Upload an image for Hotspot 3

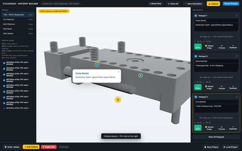click(x=209, y=128)
